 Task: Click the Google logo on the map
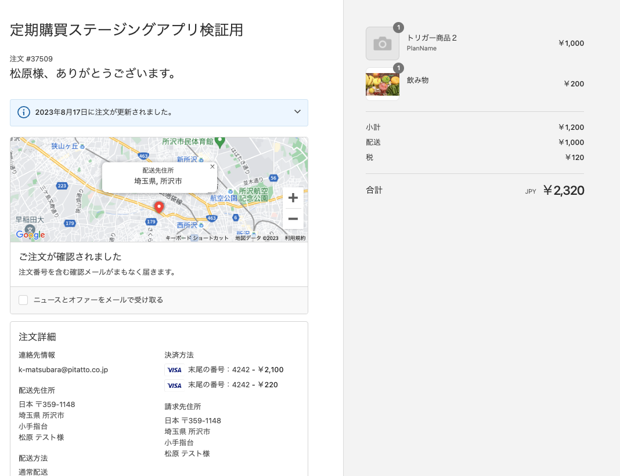[x=31, y=234]
